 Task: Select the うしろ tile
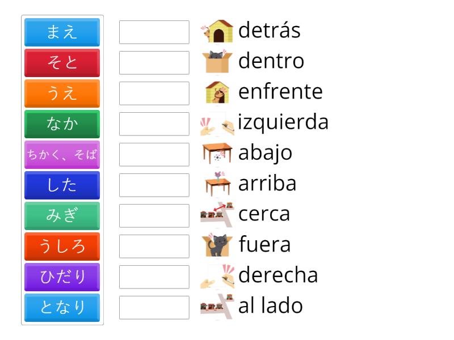tap(62, 246)
